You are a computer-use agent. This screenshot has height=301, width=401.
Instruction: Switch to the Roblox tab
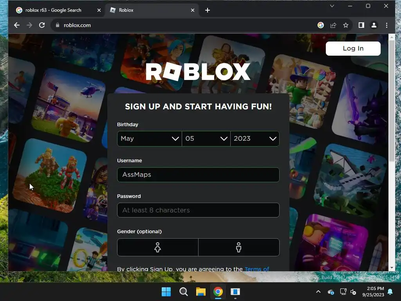tap(152, 10)
